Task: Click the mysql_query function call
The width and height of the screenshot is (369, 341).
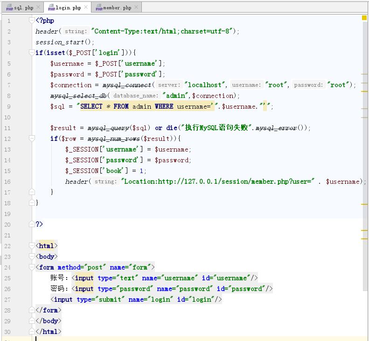Action: [x=109, y=128]
